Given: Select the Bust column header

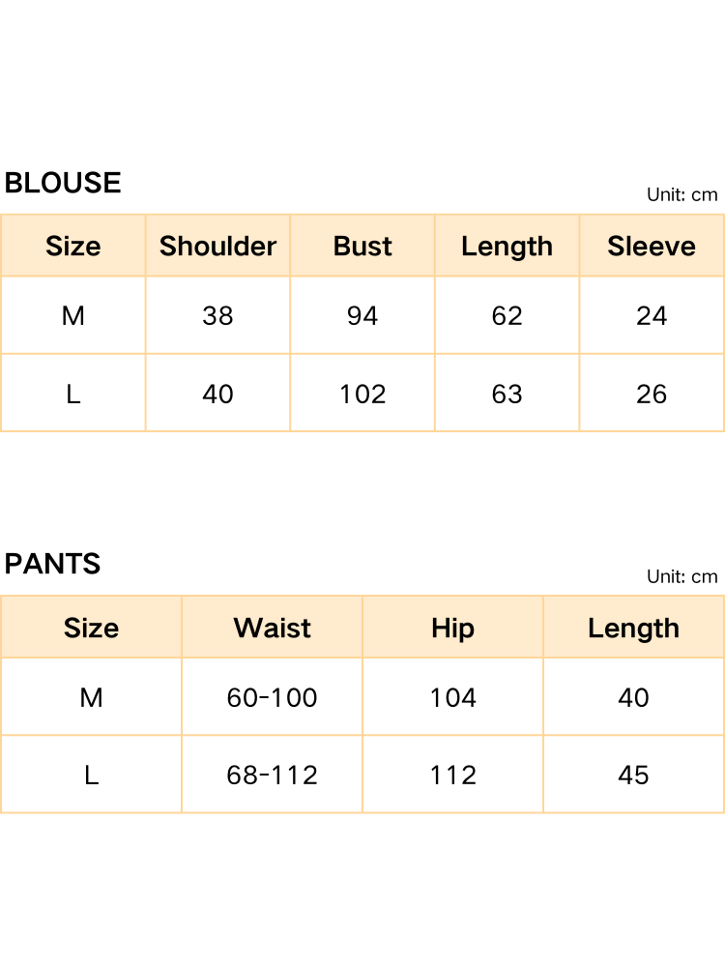Looking at the screenshot, I should coord(362,247).
